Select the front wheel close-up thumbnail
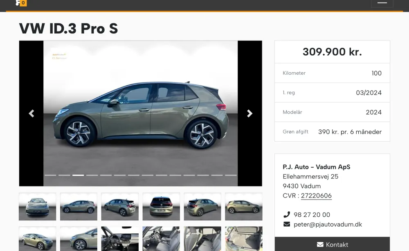 (79, 239)
